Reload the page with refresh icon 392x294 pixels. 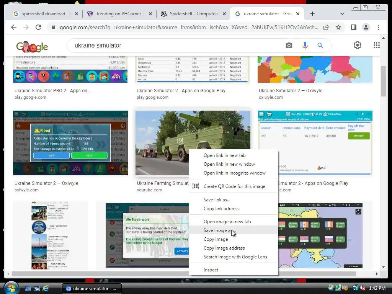[38, 27]
